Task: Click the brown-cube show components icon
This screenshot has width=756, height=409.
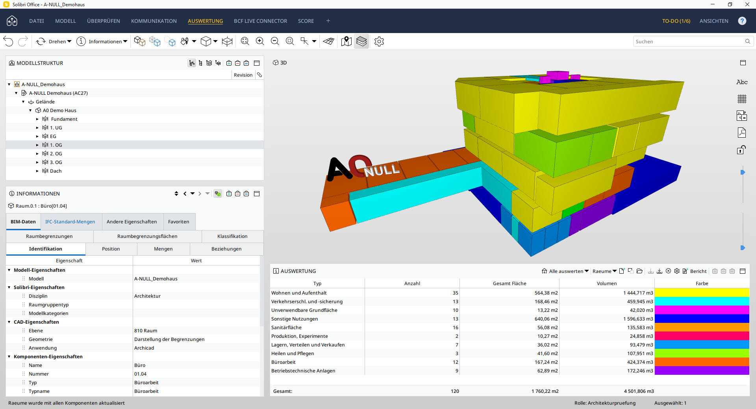Action: (139, 41)
